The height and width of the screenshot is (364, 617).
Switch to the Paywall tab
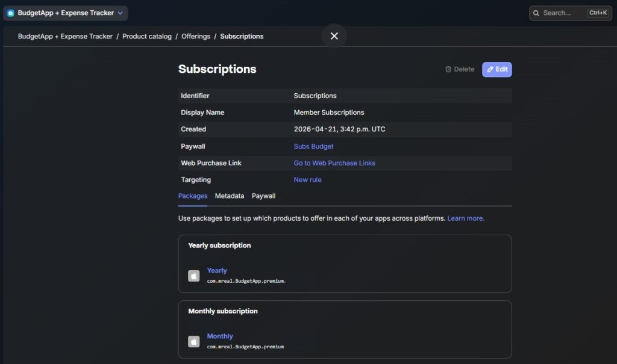[x=263, y=196]
